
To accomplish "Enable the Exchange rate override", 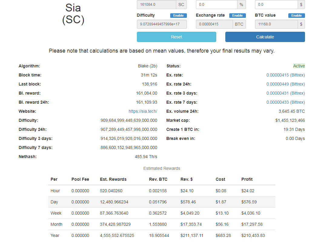I will (237, 15).
